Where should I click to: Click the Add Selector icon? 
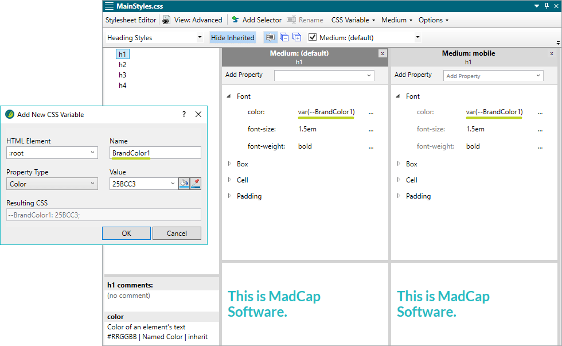(x=235, y=20)
